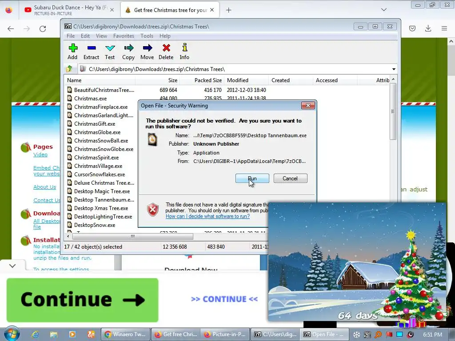Click the vertical scrollbar of 7-Zip file list
455x341 pixels.
(x=393, y=111)
